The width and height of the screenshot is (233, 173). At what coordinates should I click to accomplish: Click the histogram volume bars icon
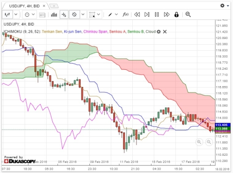(54, 15)
